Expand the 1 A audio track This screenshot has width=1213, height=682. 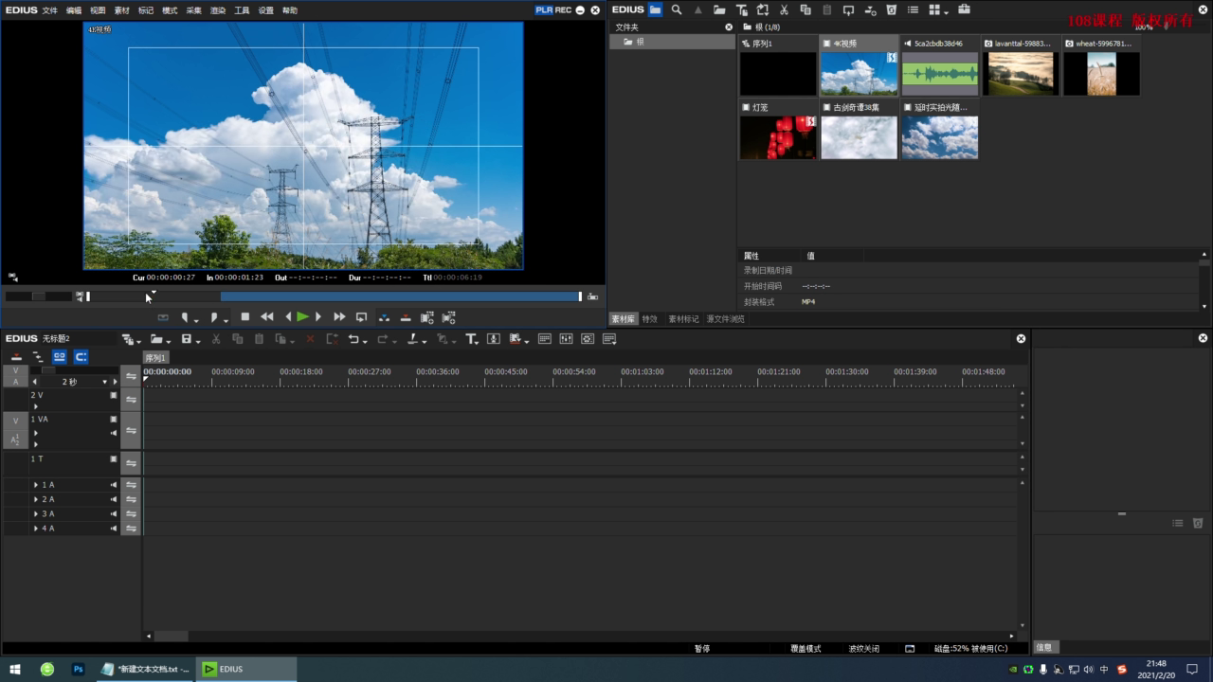(x=36, y=485)
